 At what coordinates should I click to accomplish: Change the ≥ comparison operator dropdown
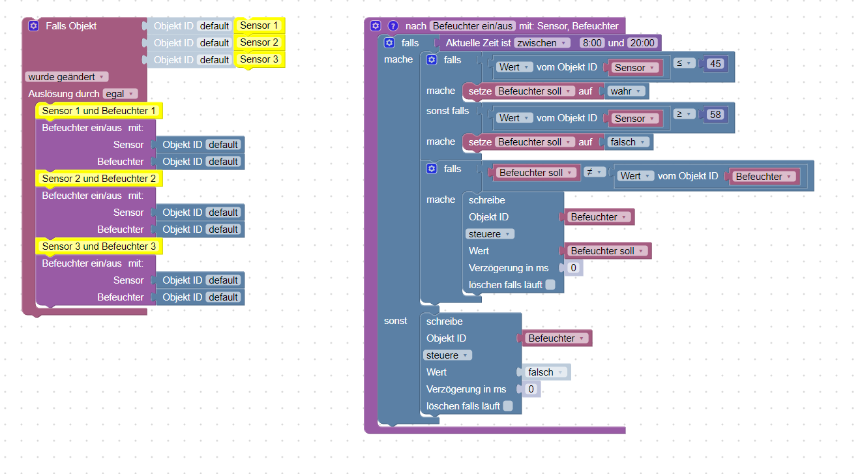[683, 114]
